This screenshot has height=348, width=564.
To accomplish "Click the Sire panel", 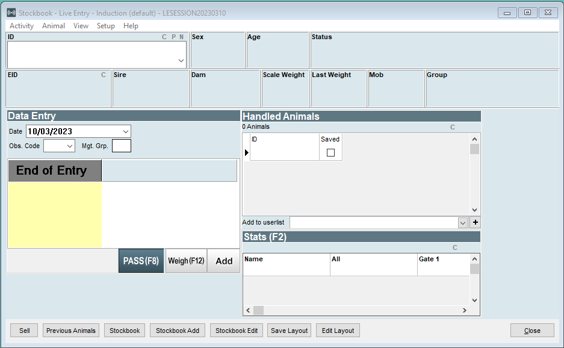I will (150, 89).
